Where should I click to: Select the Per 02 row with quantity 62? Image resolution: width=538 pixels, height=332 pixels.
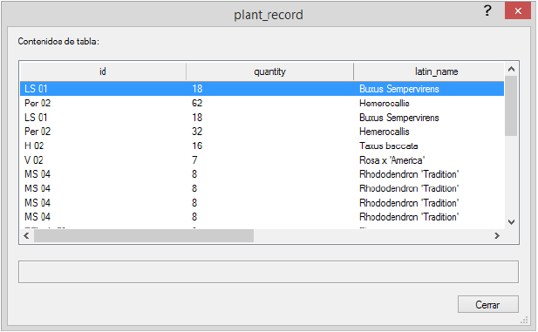[x=262, y=103]
